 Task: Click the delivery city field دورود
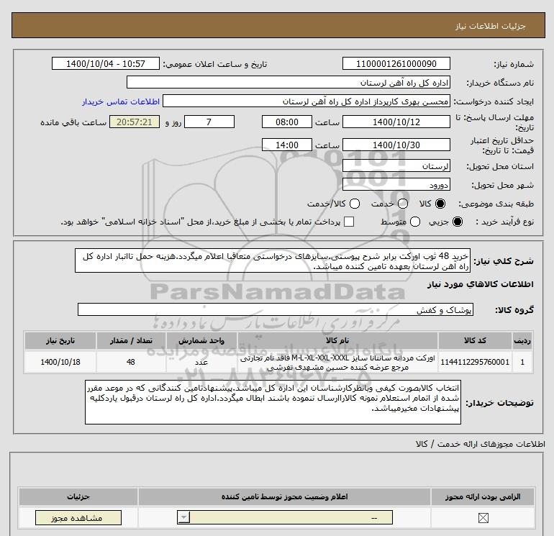(x=396, y=185)
